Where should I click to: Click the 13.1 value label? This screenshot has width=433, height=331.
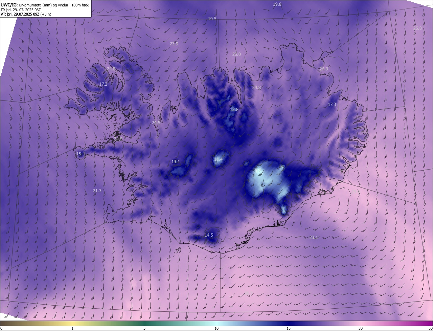tap(176, 162)
